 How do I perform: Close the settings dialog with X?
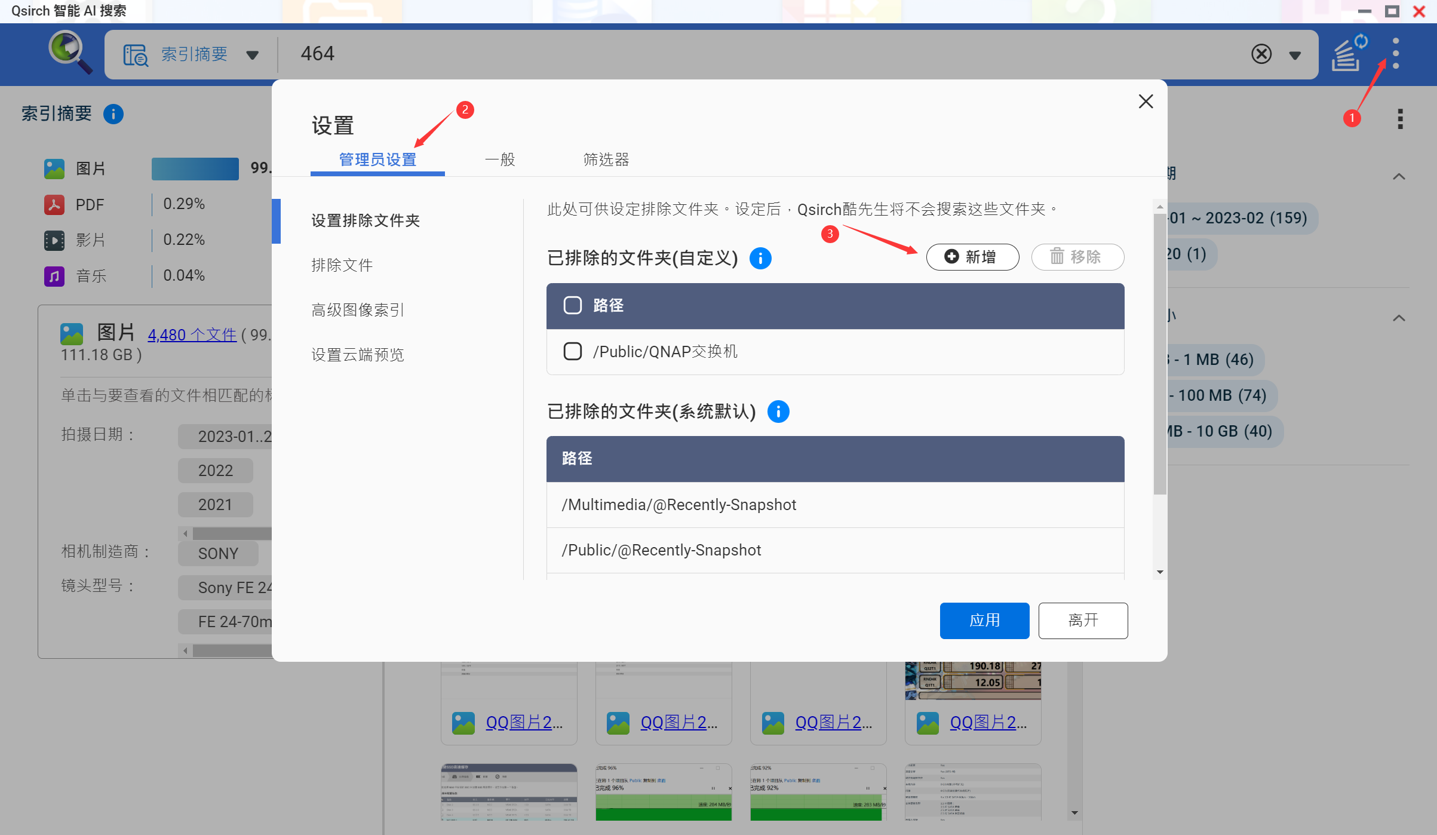(1146, 102)
